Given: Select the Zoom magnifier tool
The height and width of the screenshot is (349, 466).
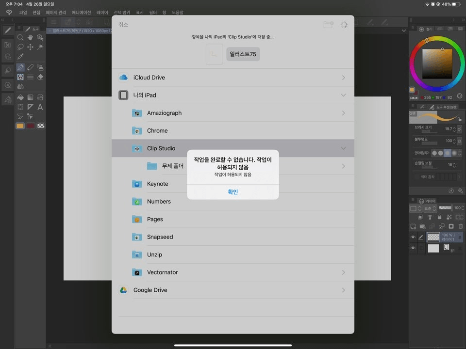Looking at the screenshot, I should pyautogui.click(x=20, y=37).
